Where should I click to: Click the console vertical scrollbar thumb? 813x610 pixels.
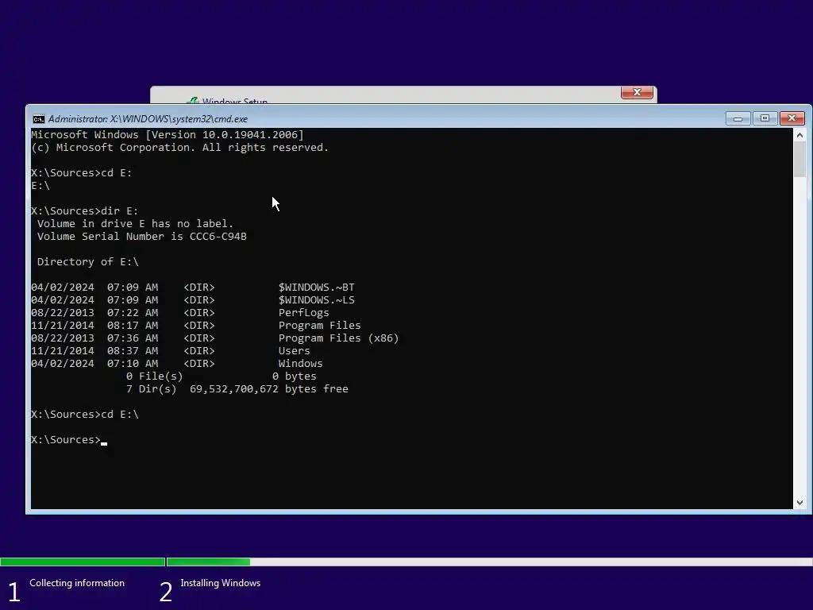[800, 160]
